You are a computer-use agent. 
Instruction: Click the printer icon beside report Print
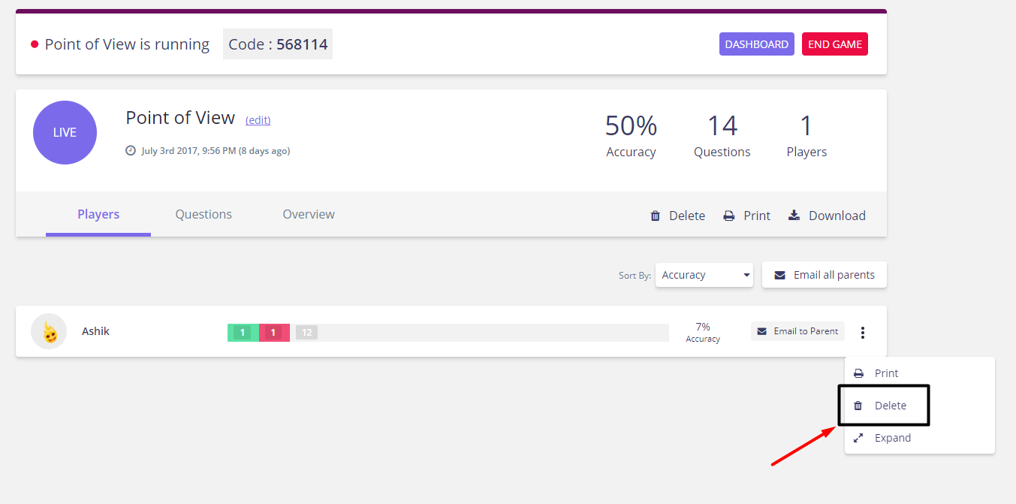pyautogui.click(x=728, y=216)
